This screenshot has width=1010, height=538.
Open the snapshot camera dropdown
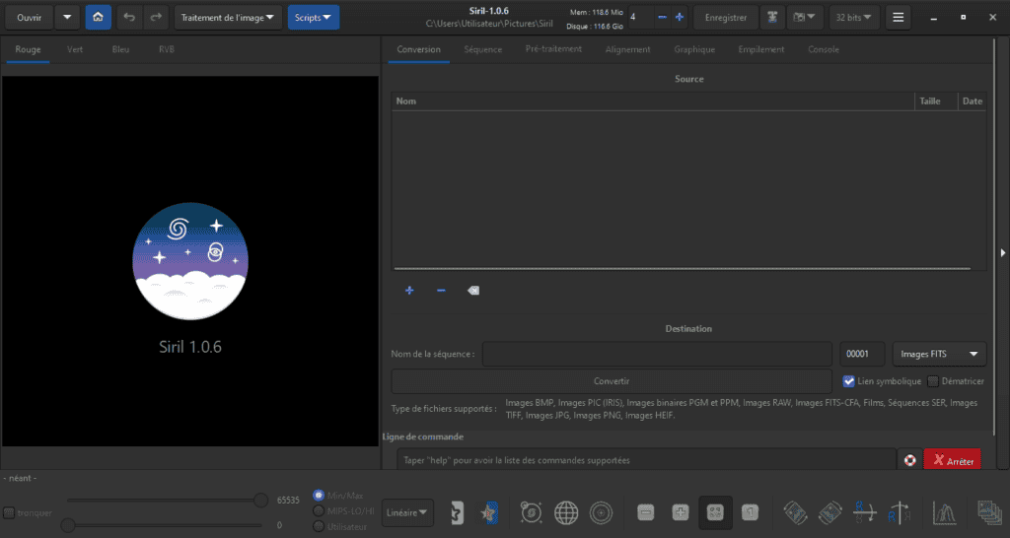coord(805,18)
